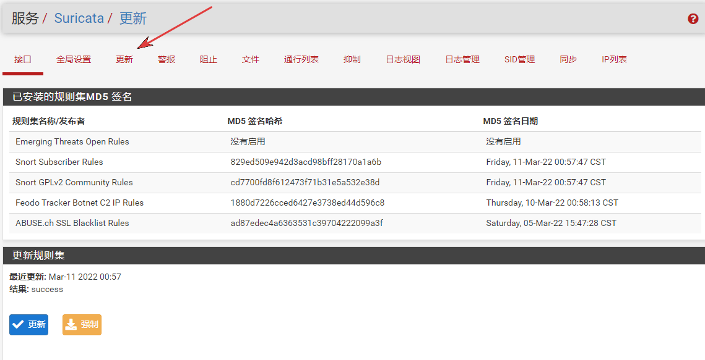Click the Snort Subscriber Rules MD5 hash
The image size is (705, 360).
pos(306,162)
